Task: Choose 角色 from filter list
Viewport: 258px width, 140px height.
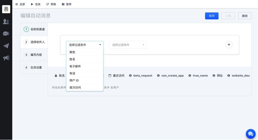Action: [x=72, y=52]
